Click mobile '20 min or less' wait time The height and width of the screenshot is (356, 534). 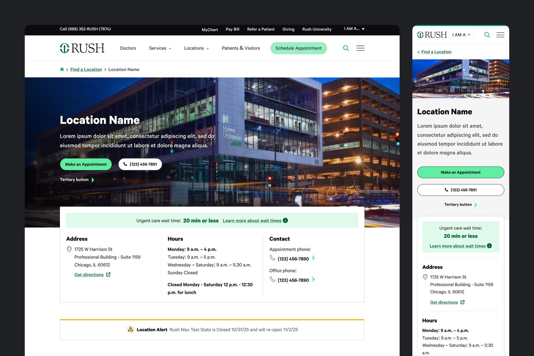coord(460,236)
